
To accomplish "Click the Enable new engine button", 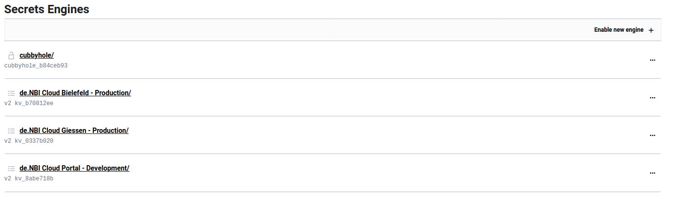I will 619,30.
